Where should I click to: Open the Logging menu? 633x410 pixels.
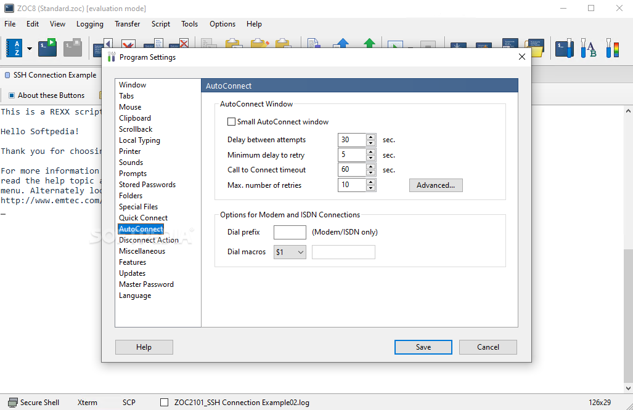[x=89, y=24]
